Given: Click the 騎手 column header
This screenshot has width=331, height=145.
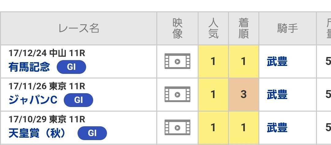Looking at the screenshot, I should [x=287, y=29].
